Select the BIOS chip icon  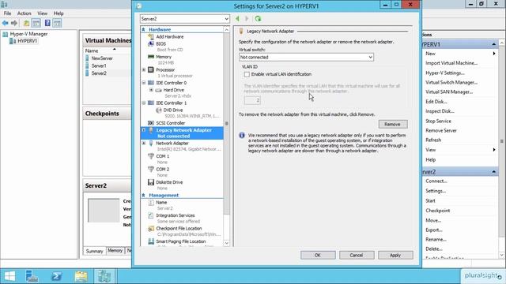[x=151, y=43]
